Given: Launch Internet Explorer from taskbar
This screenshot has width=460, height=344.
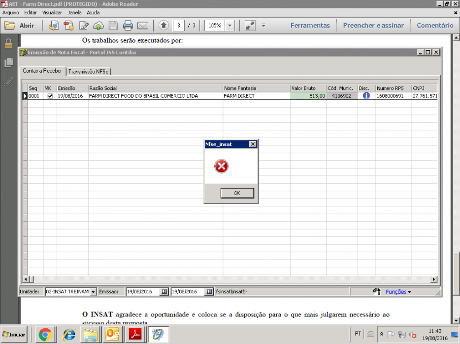Looking at the screenshot, I should (x=69, y=334).
